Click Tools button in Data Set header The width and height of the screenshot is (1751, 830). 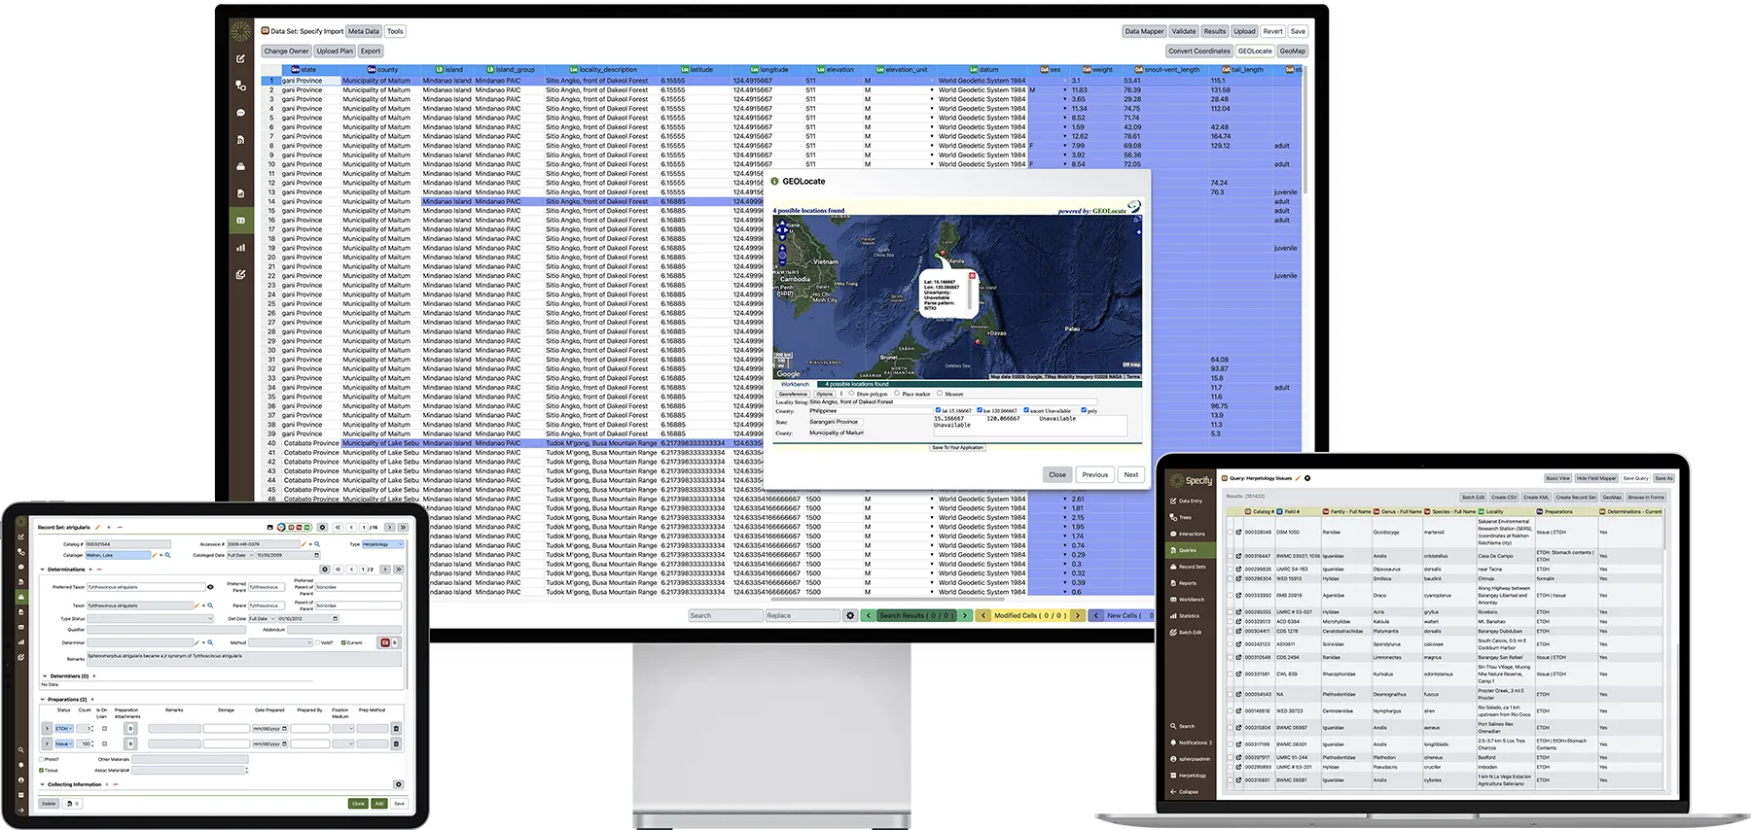[395, 31]
